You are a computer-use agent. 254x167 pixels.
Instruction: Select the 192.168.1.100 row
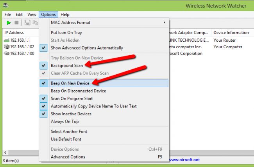22,53
